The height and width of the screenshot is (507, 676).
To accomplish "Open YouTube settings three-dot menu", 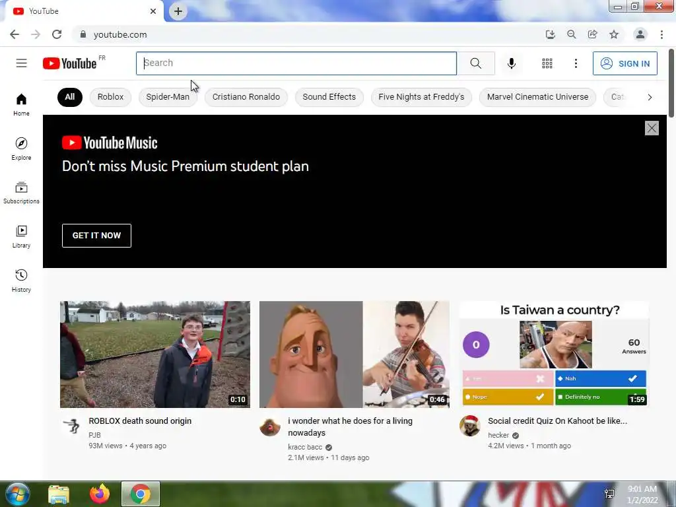I will [x=576, y=63].
